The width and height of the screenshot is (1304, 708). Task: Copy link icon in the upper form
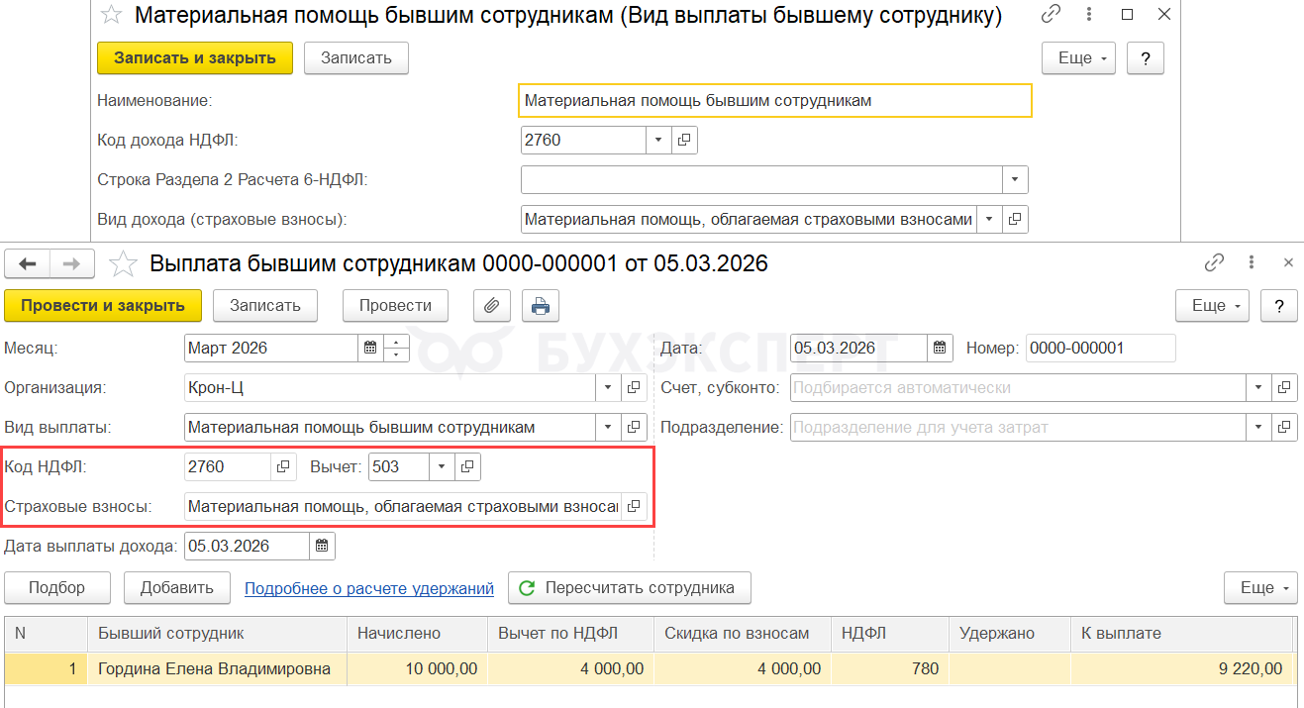click(x=1051, y=15)
